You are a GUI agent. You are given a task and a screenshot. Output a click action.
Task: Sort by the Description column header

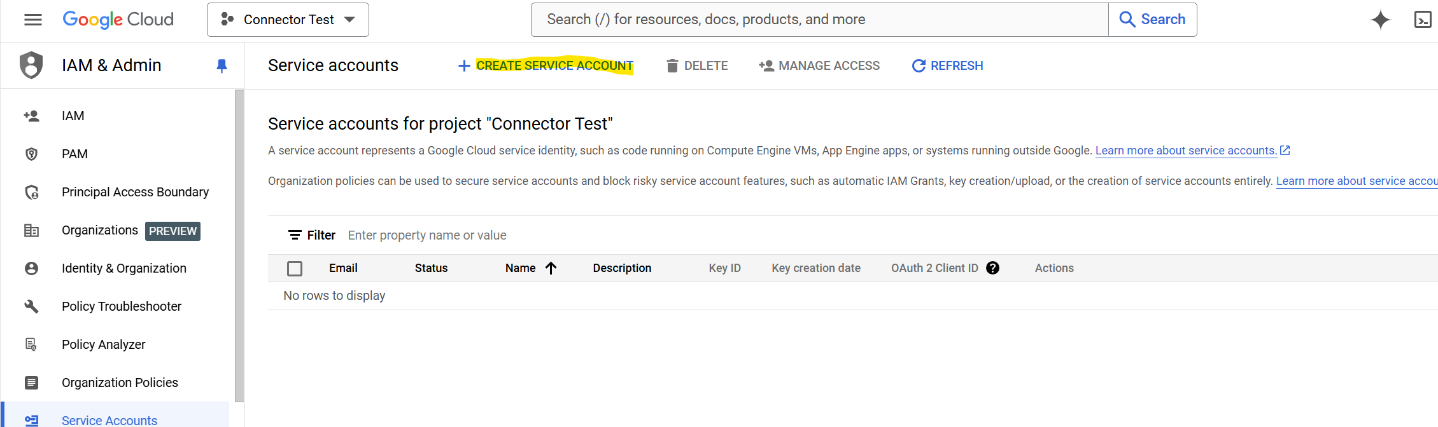[622, 268]
